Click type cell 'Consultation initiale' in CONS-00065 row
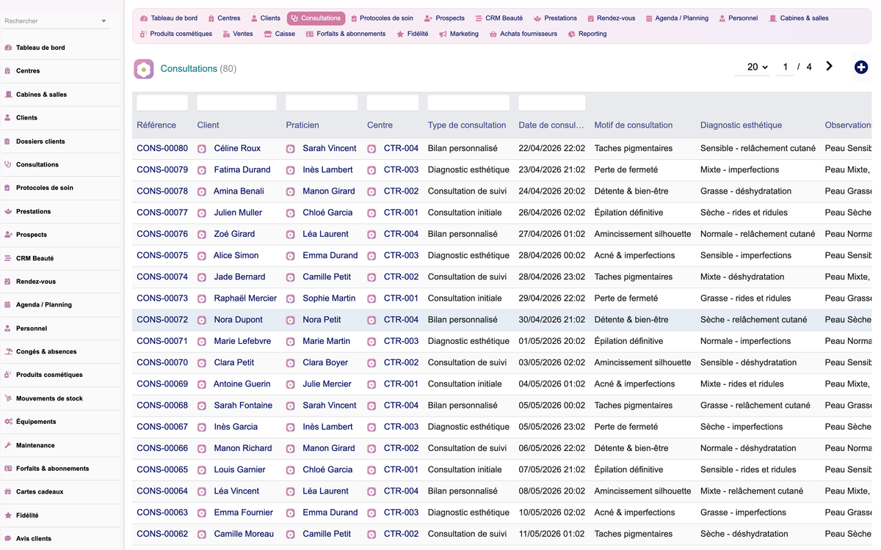The height and width of the screenshot is (550, 881). [465, 469]
